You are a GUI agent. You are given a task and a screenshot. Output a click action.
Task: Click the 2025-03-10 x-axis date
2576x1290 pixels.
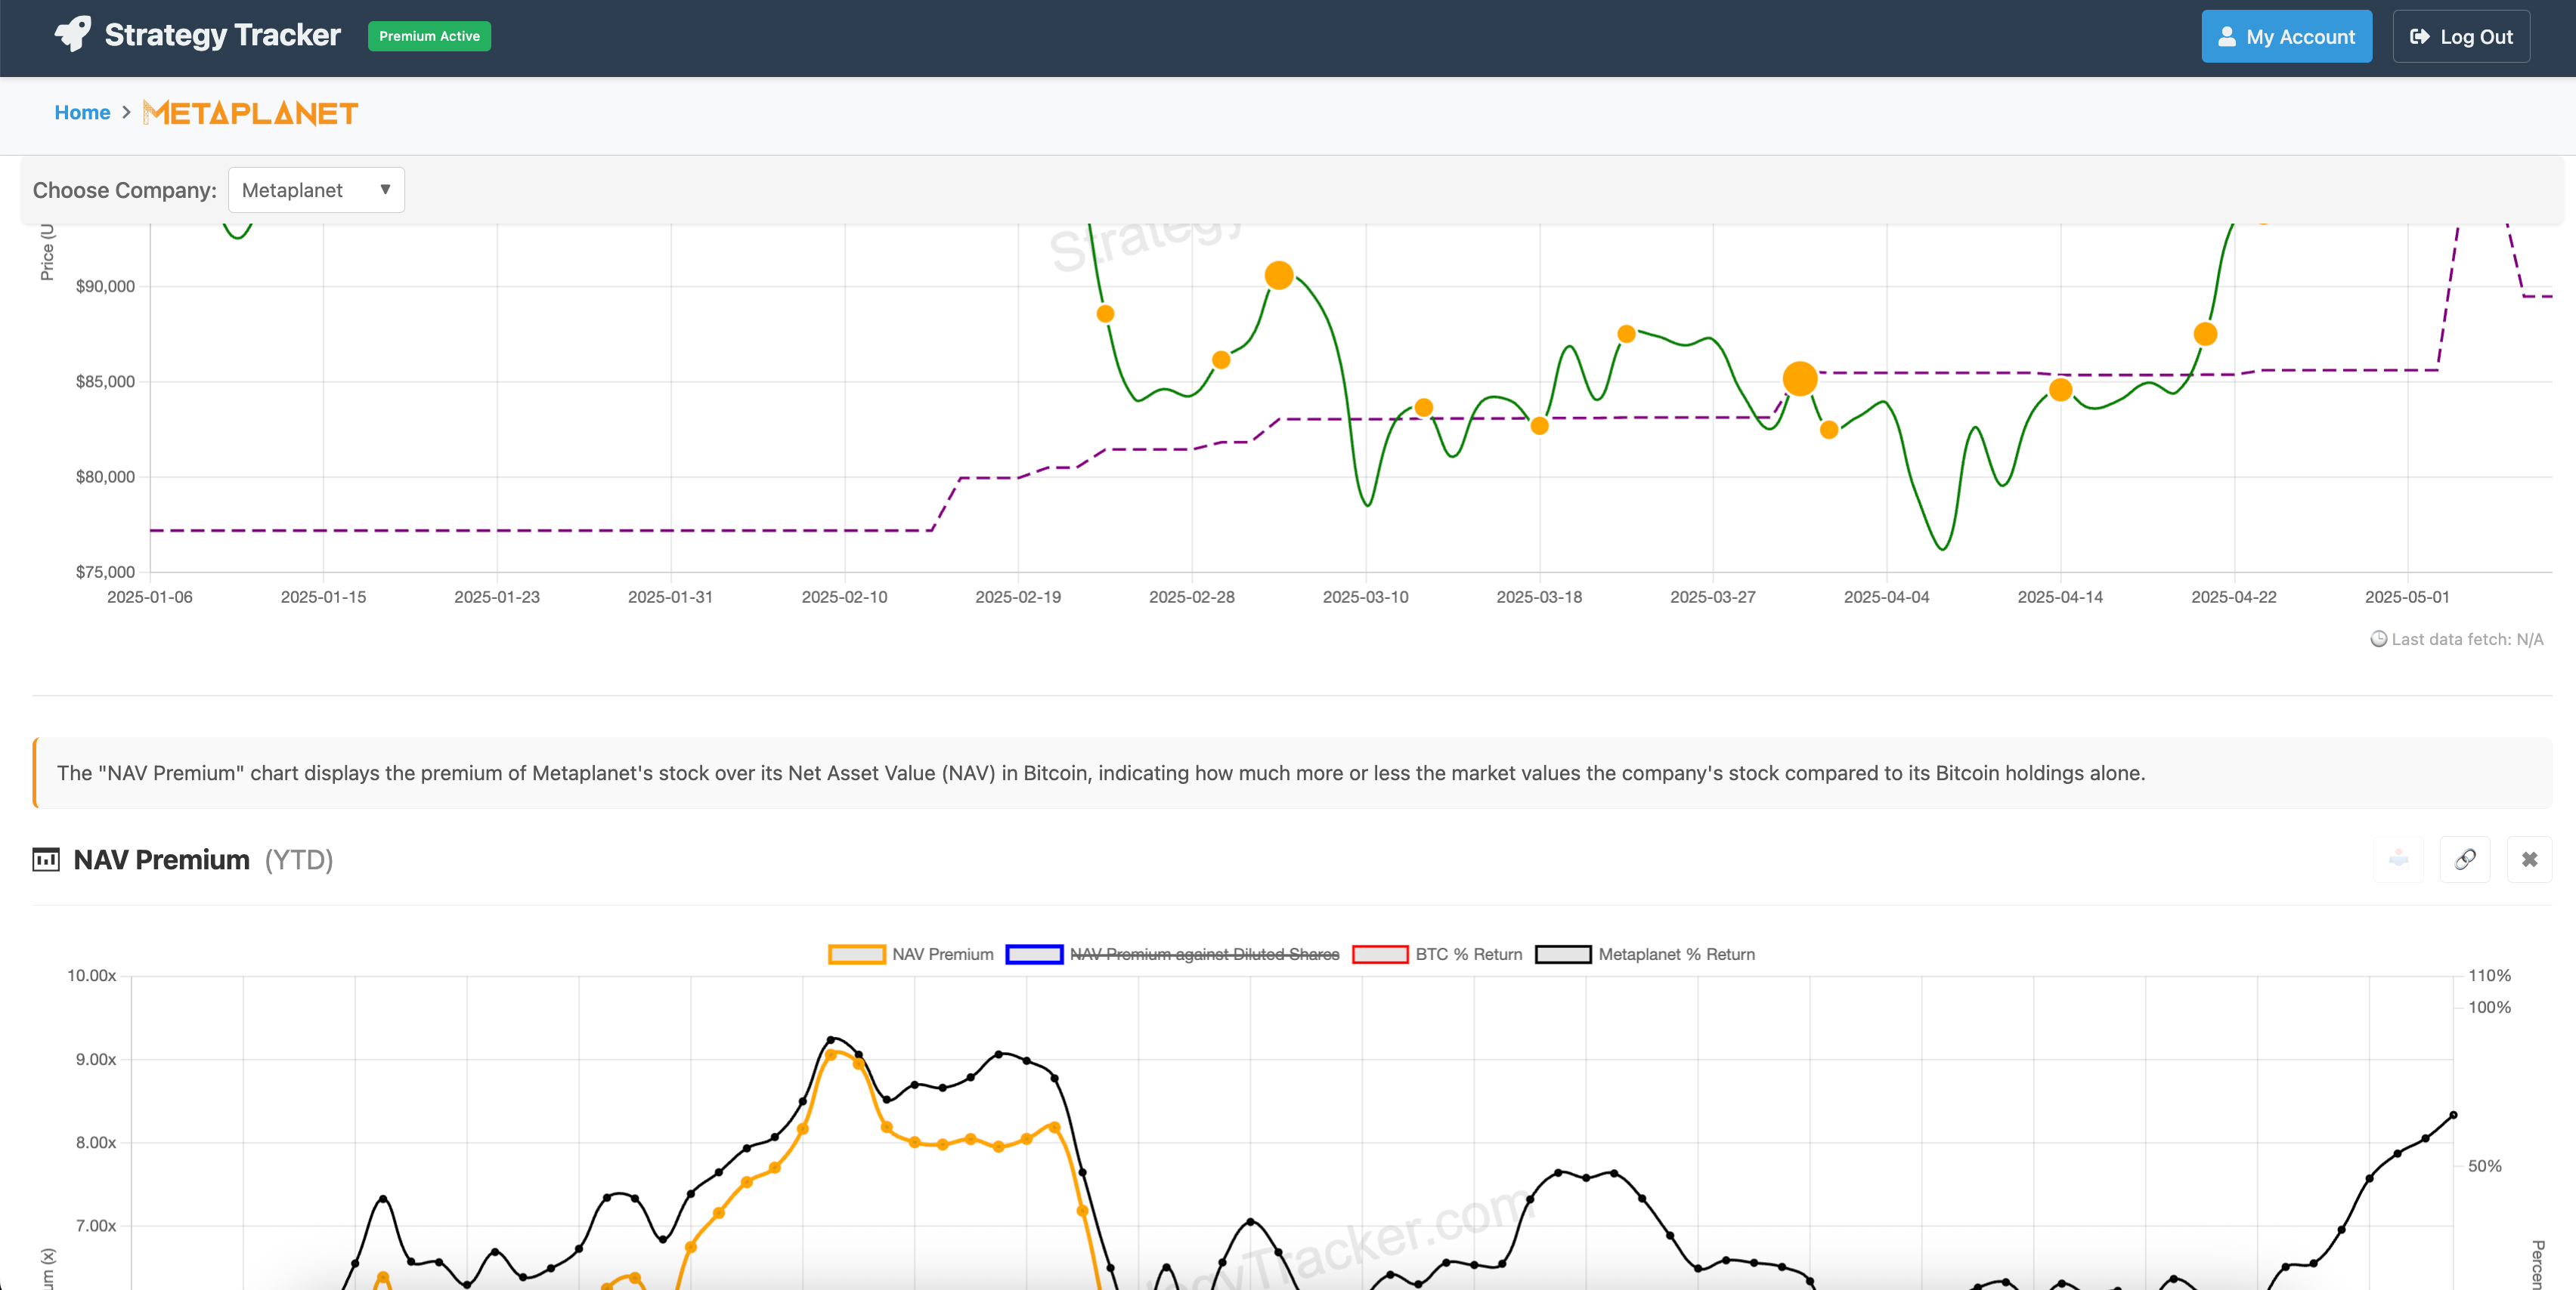tap(1365, 597)
